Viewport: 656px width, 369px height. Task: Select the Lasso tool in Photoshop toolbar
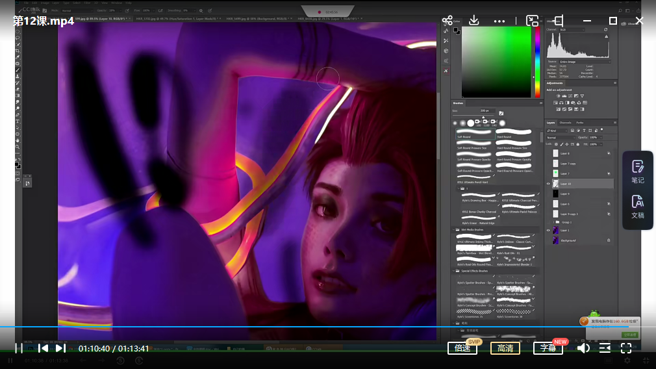18,38
